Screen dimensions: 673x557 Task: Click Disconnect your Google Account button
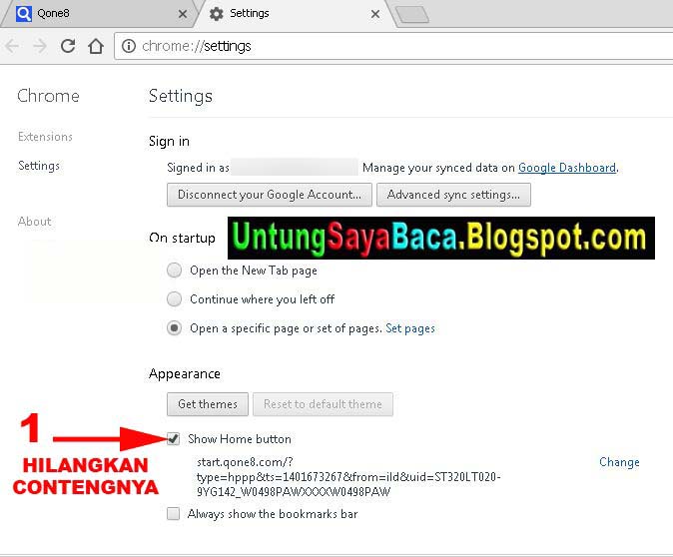[x=270, y=195]
